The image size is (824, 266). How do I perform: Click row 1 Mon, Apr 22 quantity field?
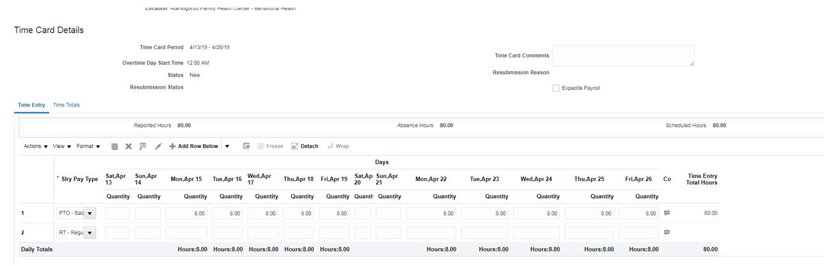[431, 213]
